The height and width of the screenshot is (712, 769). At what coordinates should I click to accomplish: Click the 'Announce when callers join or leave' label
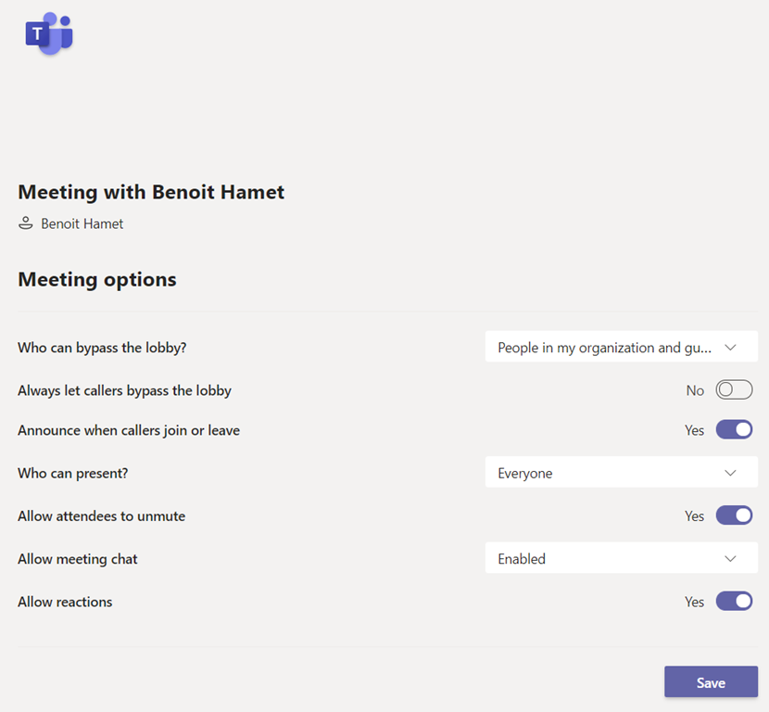click(x=129, y=430)
